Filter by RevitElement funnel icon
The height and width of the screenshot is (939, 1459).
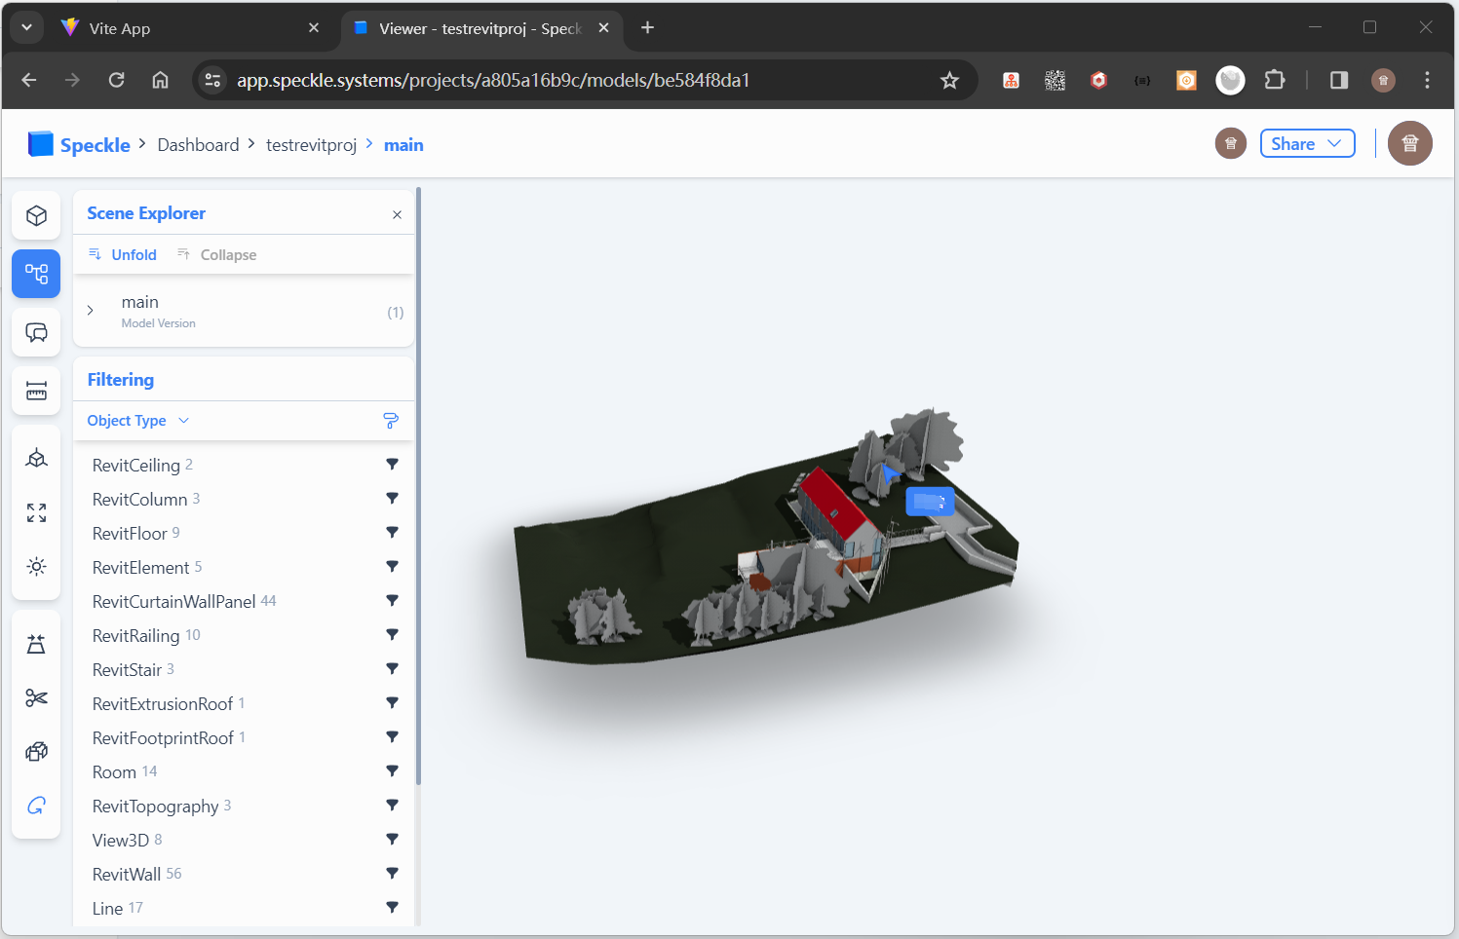(x=392, y=567)
